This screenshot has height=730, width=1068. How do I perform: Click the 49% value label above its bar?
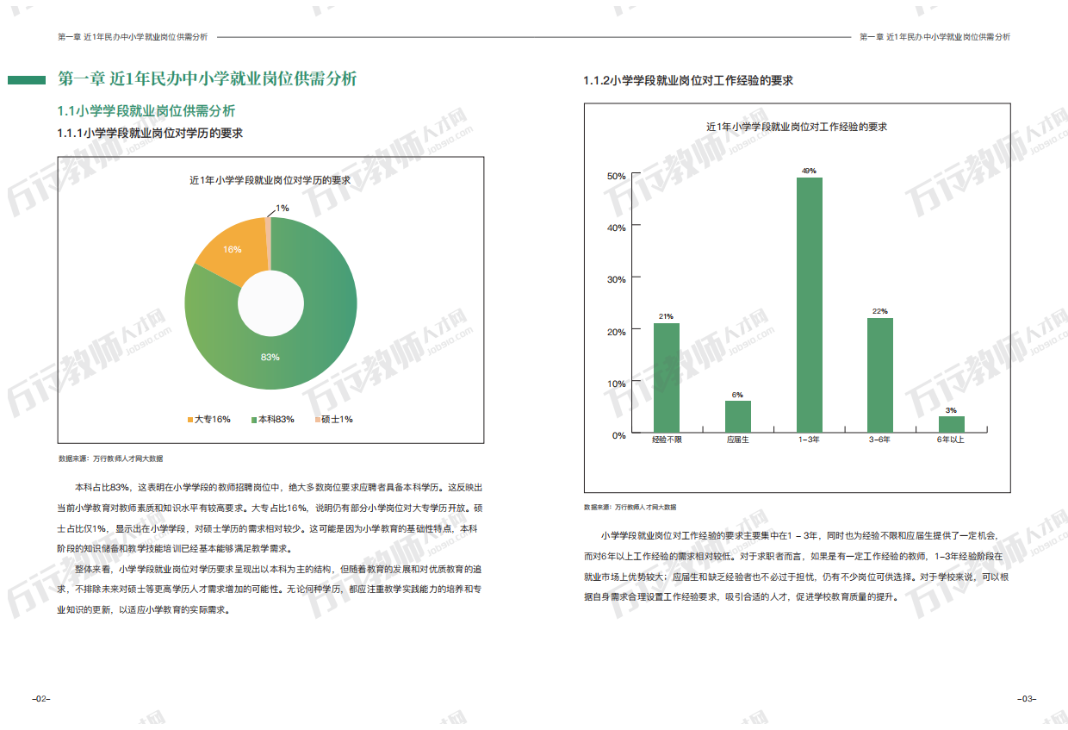(809, 171)
